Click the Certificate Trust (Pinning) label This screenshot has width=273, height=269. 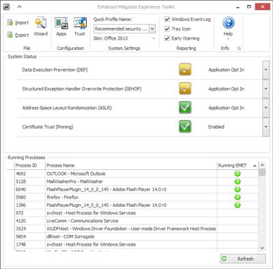[48, 127]
